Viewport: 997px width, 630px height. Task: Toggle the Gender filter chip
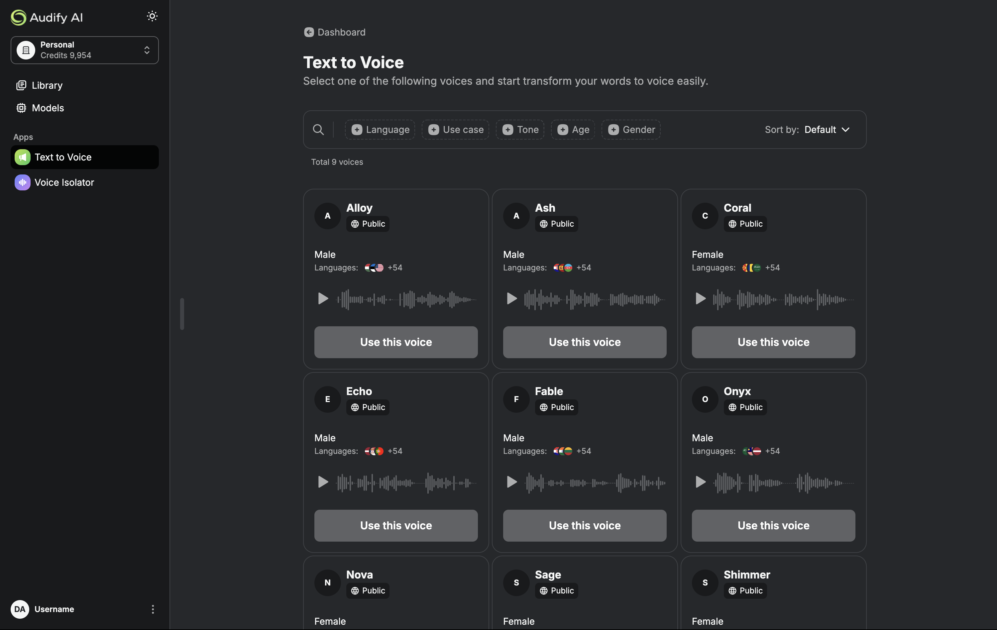click(x=630, y=130)
